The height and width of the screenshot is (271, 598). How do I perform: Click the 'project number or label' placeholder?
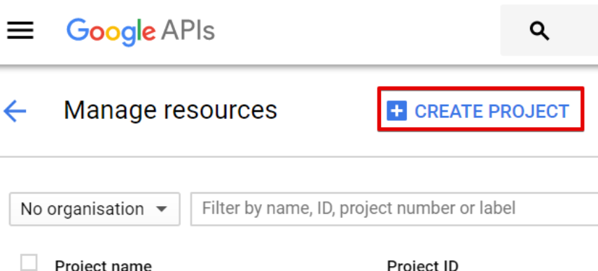(428, 208)
